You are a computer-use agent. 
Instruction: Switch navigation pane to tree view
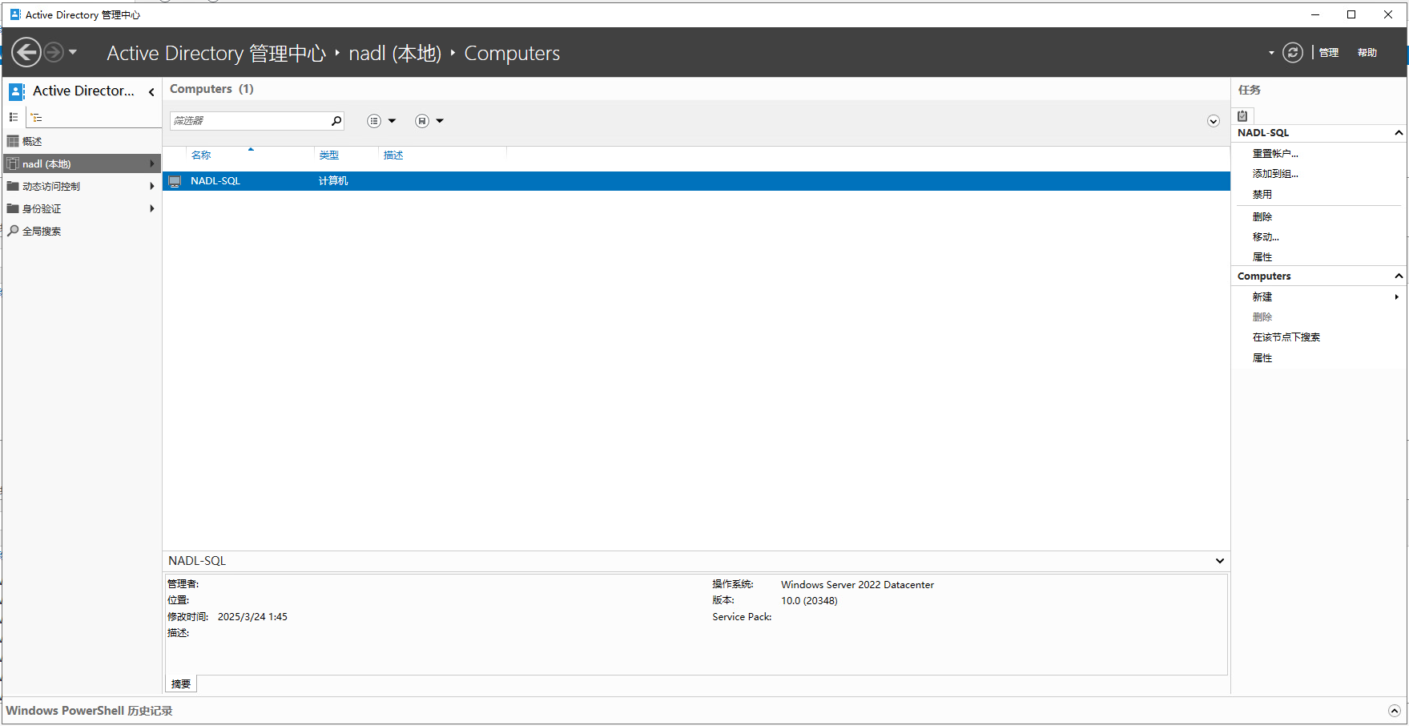(36, 117)
